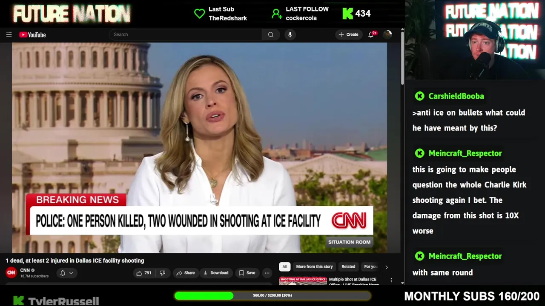Expand the subscription notification dropdown chevron
Screen dimensions: 545x306
click(71, 273)
